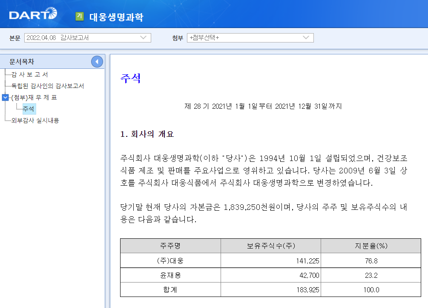Click the 주주명 table header cell
Image resolution: width=428 pixels, height=308 pixels.
click(170, 246)
